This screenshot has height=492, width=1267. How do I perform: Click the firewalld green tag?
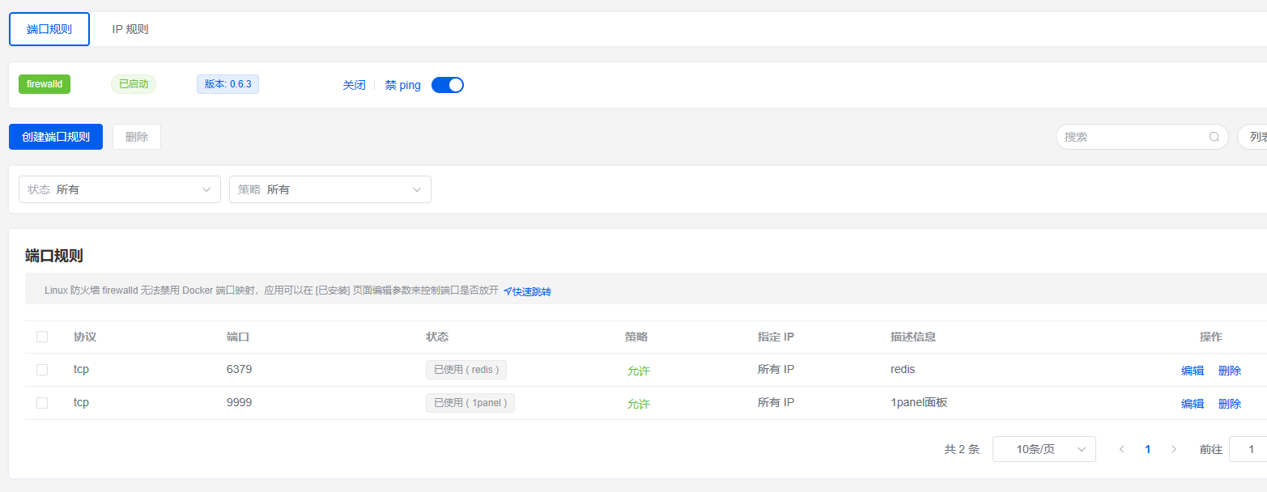(45, 84)
